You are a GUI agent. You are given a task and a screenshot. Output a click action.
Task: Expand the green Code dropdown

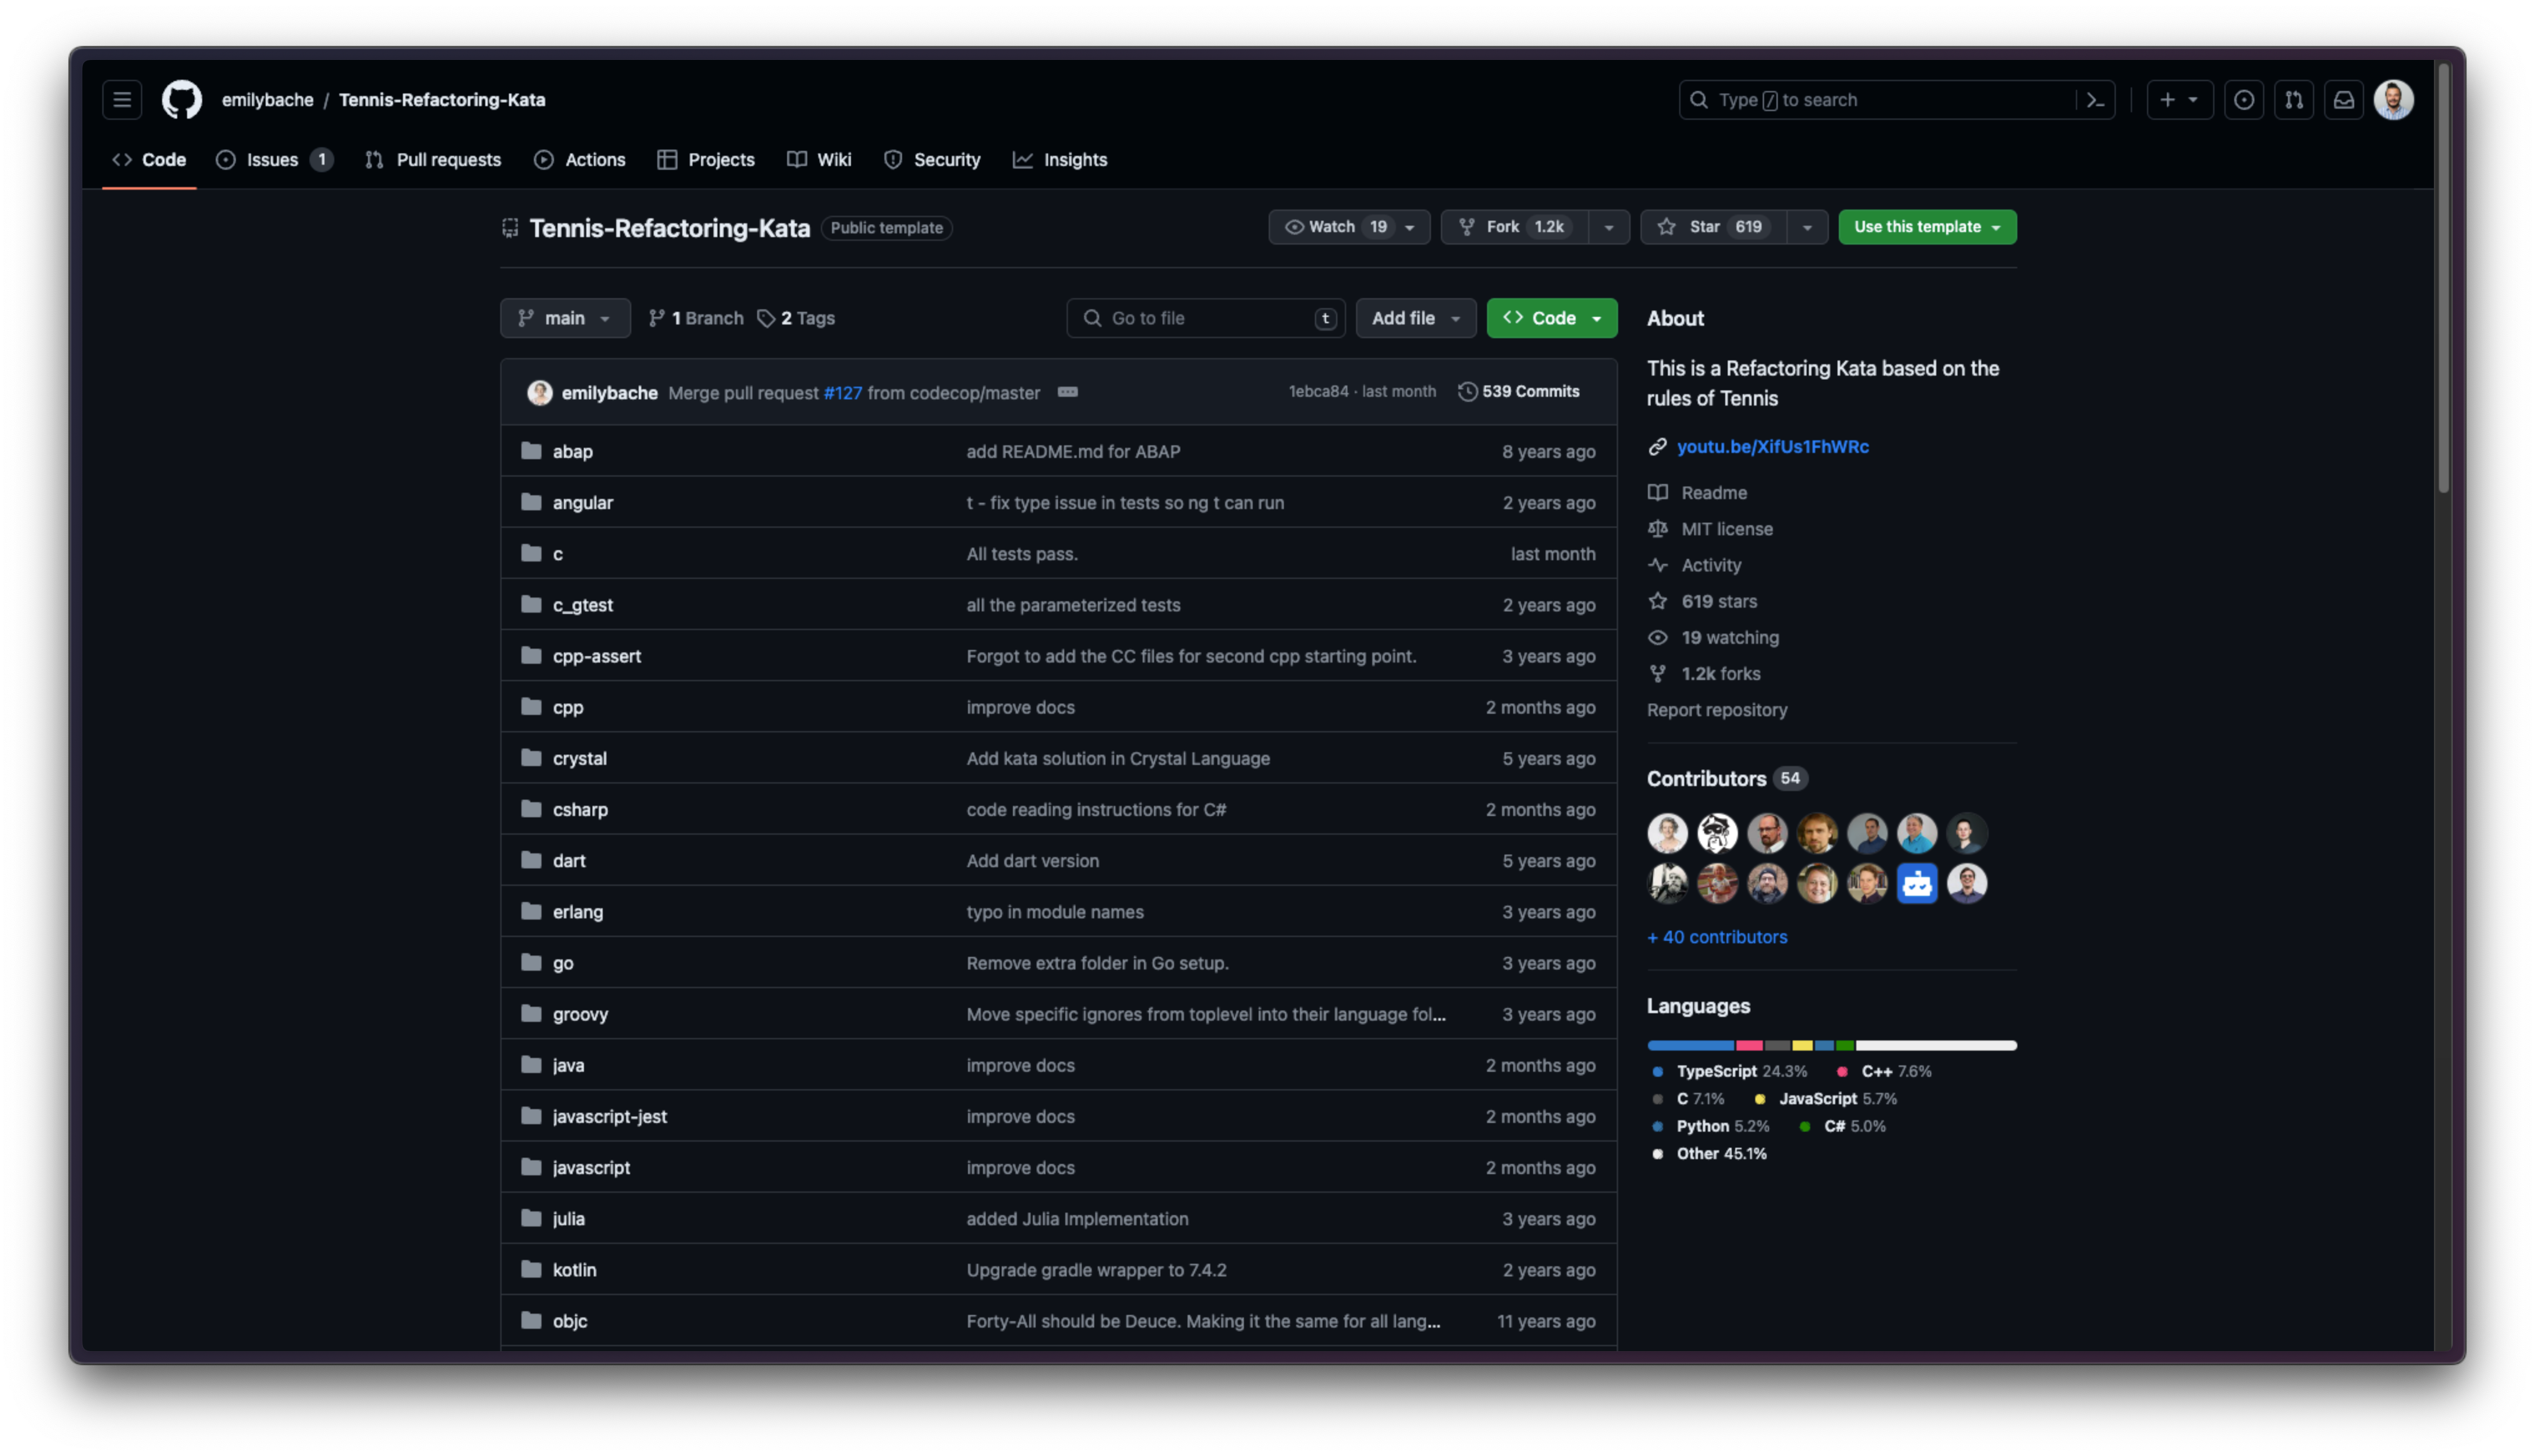pyautogui.click(x=1551, y=318)
